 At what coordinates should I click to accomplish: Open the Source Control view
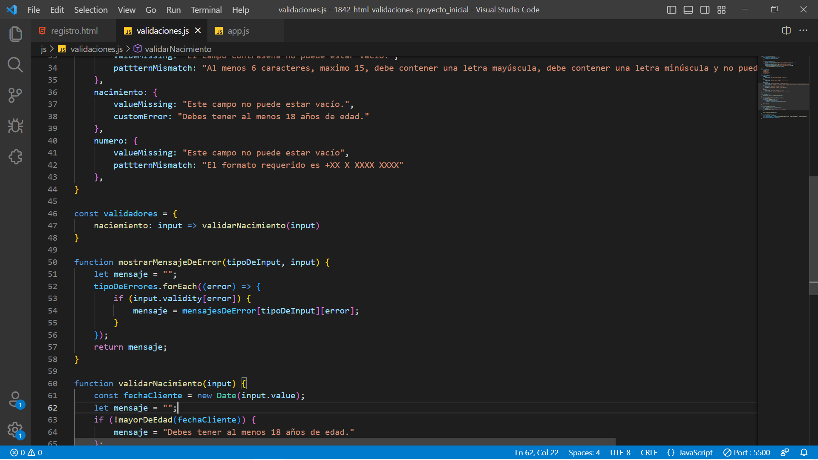point(15,95)
